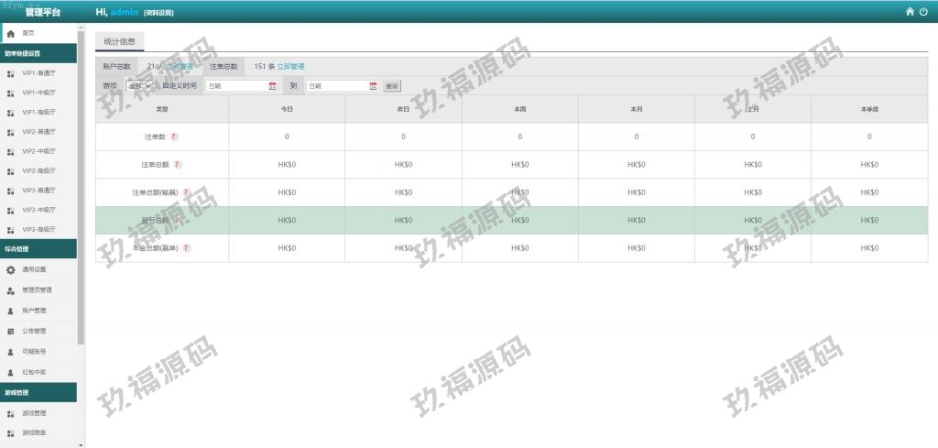Viewport: 938px width, 448px height.
Task: Click the home icon in top-right header
Action: tap(910, 12)
